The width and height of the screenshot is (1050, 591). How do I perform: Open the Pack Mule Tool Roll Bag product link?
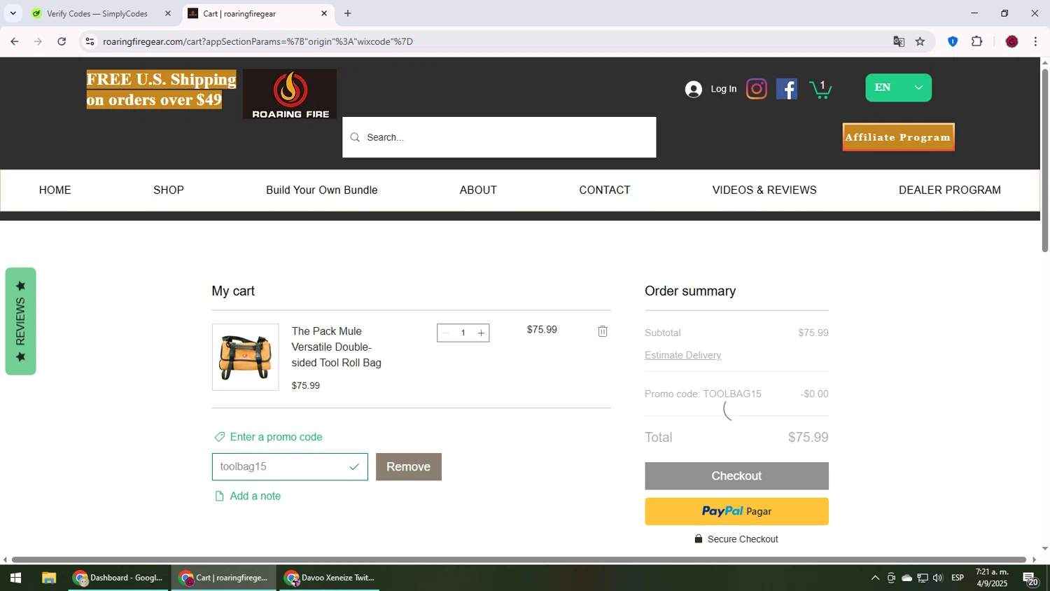tap(337, 347)
